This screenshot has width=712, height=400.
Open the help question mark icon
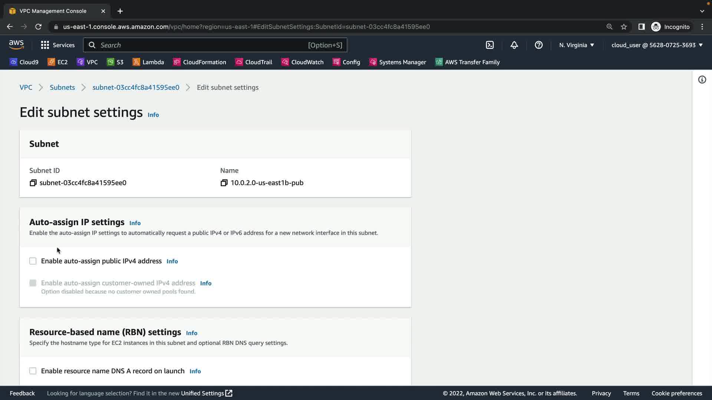(x=538, y=45)
